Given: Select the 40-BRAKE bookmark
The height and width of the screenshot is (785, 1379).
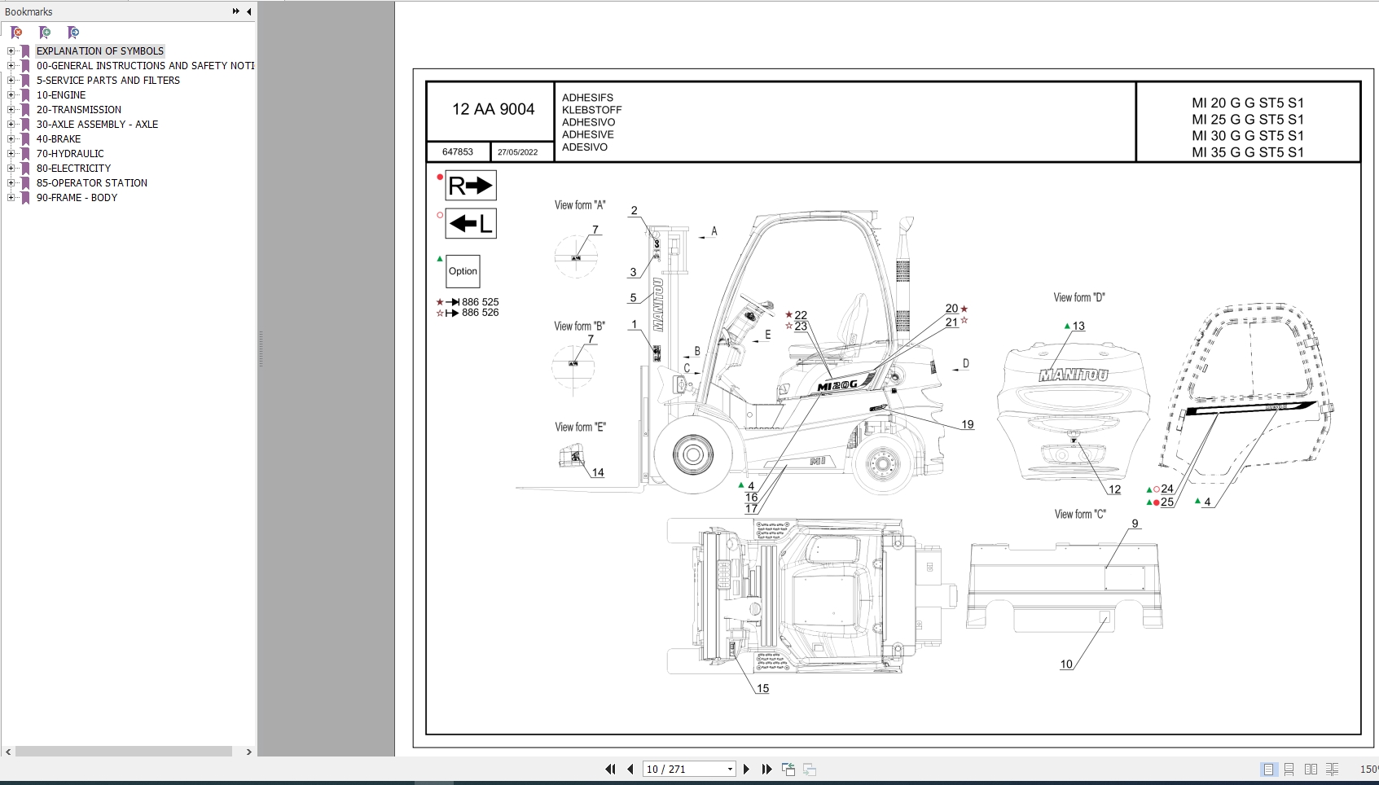Looking at the screenshot, I should (x=59, y=138).
